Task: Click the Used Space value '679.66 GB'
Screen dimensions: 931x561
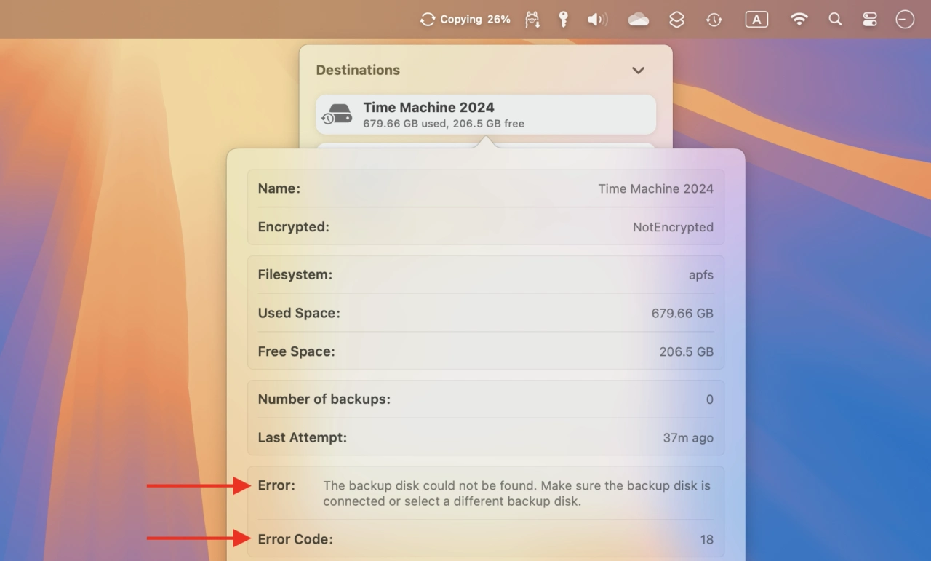Action: (x=682, y=314)
